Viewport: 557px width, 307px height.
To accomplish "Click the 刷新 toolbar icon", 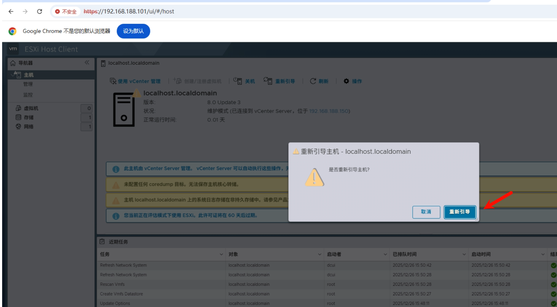I will pyautogui.click(x=313, y=81).
